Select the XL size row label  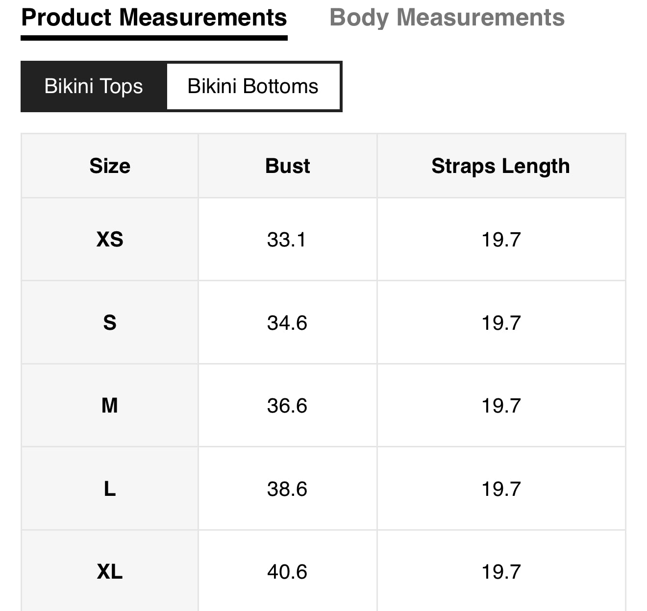pos(110,572)
